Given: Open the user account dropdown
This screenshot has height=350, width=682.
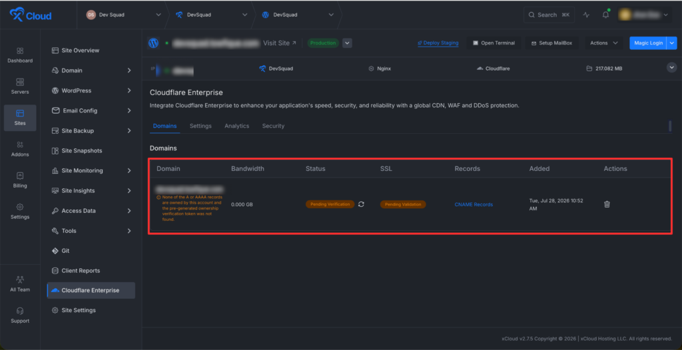Looking at the screenshot, I should (x=645, y=15).
